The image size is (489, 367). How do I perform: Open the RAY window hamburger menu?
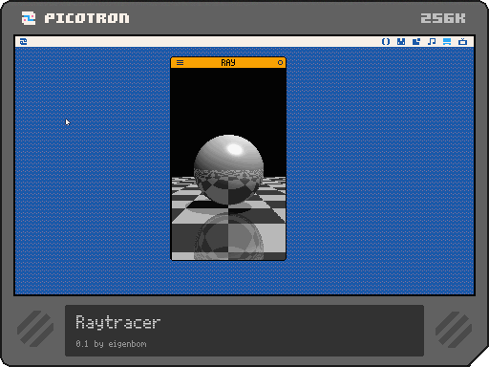pyautogui.click(x=180, y=62)
